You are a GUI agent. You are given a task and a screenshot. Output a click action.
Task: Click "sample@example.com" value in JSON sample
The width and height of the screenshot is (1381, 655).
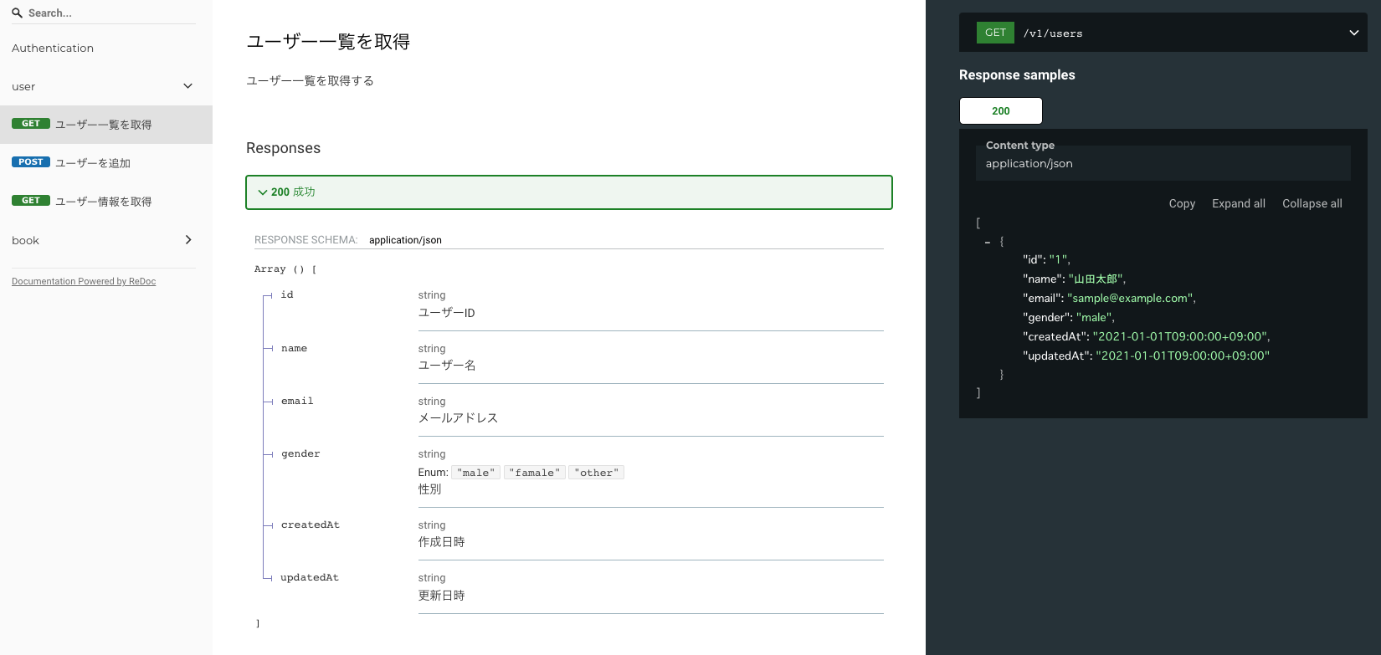pos(1131,298)
